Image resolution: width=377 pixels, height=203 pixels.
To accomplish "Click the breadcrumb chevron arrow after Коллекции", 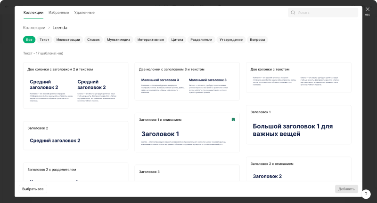I will 49,28.
